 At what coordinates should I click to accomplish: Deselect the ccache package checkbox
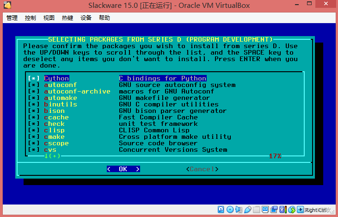tap(34, 117)
